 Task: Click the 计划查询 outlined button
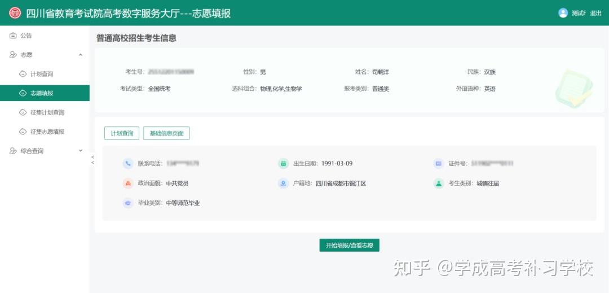tap(122, 133)
